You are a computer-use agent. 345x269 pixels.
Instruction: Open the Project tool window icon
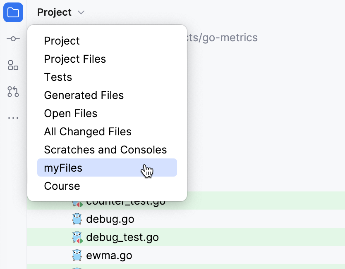(13, 12)
